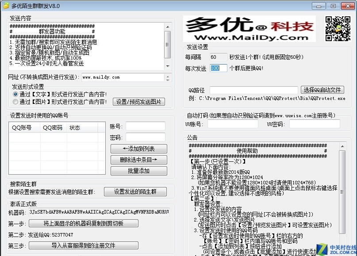This screenshot has width=357, height=256.
Task: Click the QQ账号 column header
Action: coord(24,128)
